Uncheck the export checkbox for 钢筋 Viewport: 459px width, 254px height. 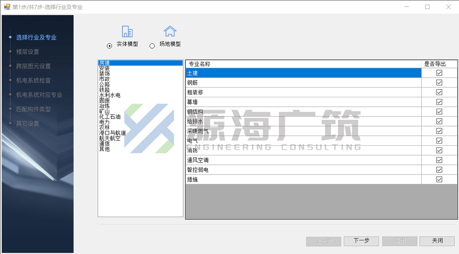click(439, 82)
